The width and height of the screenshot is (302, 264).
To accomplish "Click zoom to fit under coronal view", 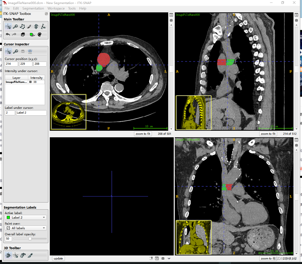I will pos(267,258).
